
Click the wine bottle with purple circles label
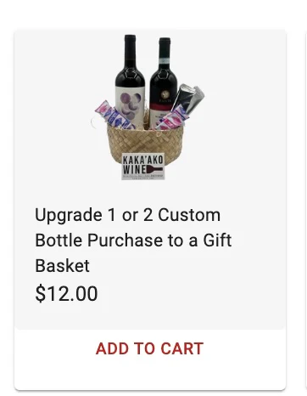(130, 82)
